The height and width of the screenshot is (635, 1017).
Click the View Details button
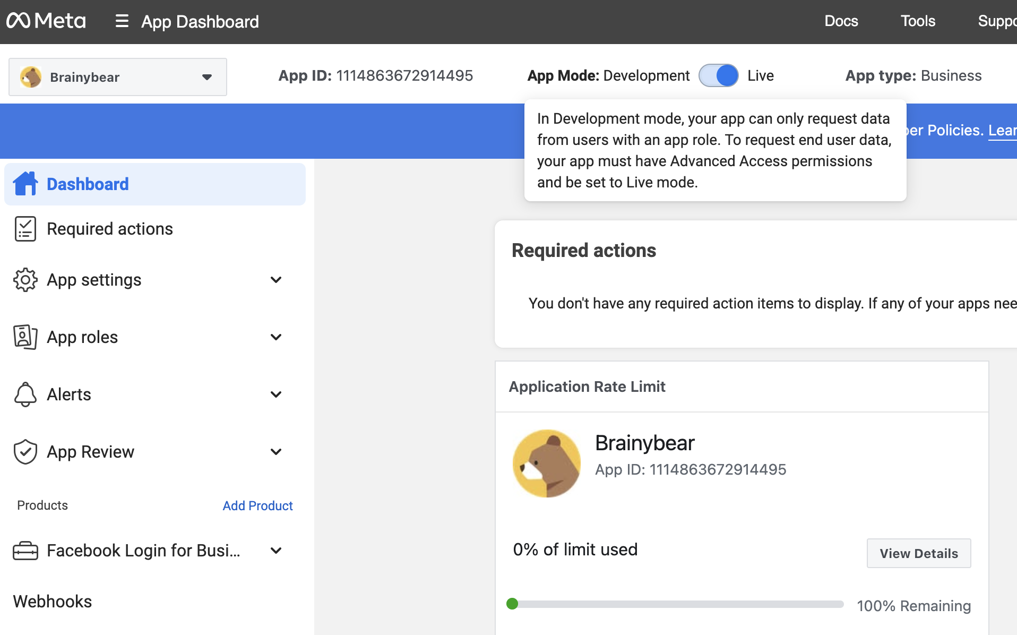tap(919, 553)
